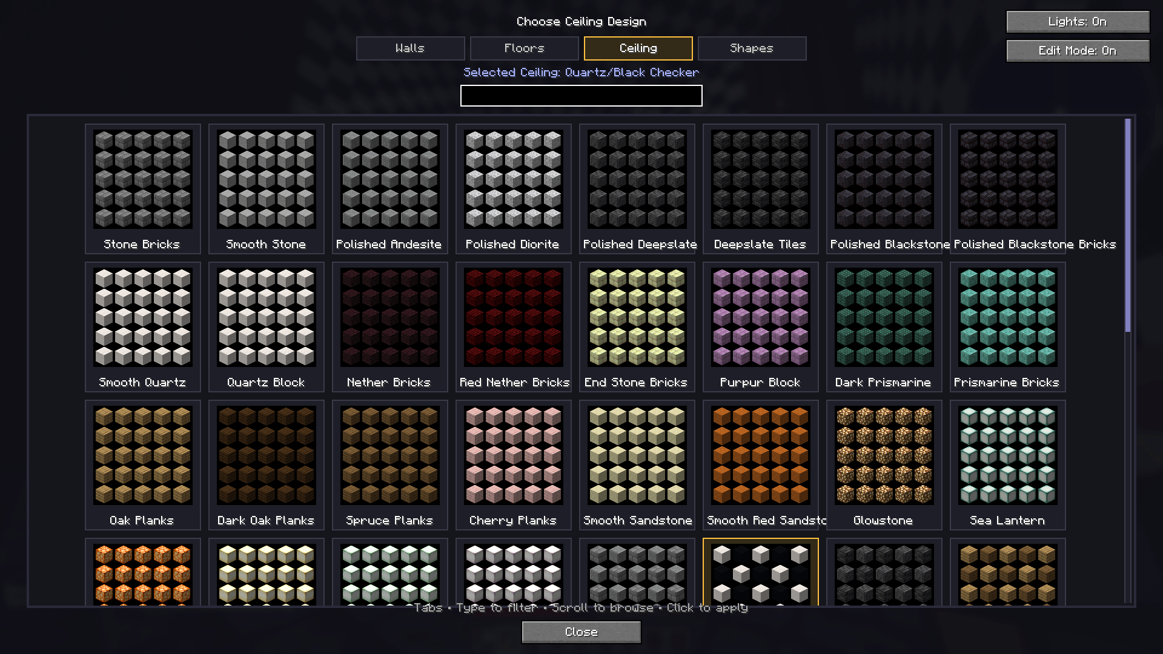The width and height of the screenshot is (1163, 654).
Task: Open the Floors tab
Action: coord(525,48)
